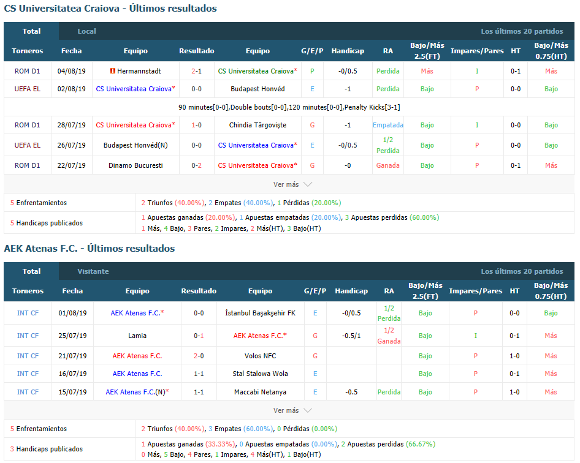Open the INT CF tournament link dated 15/07/19

coord(28,392)
